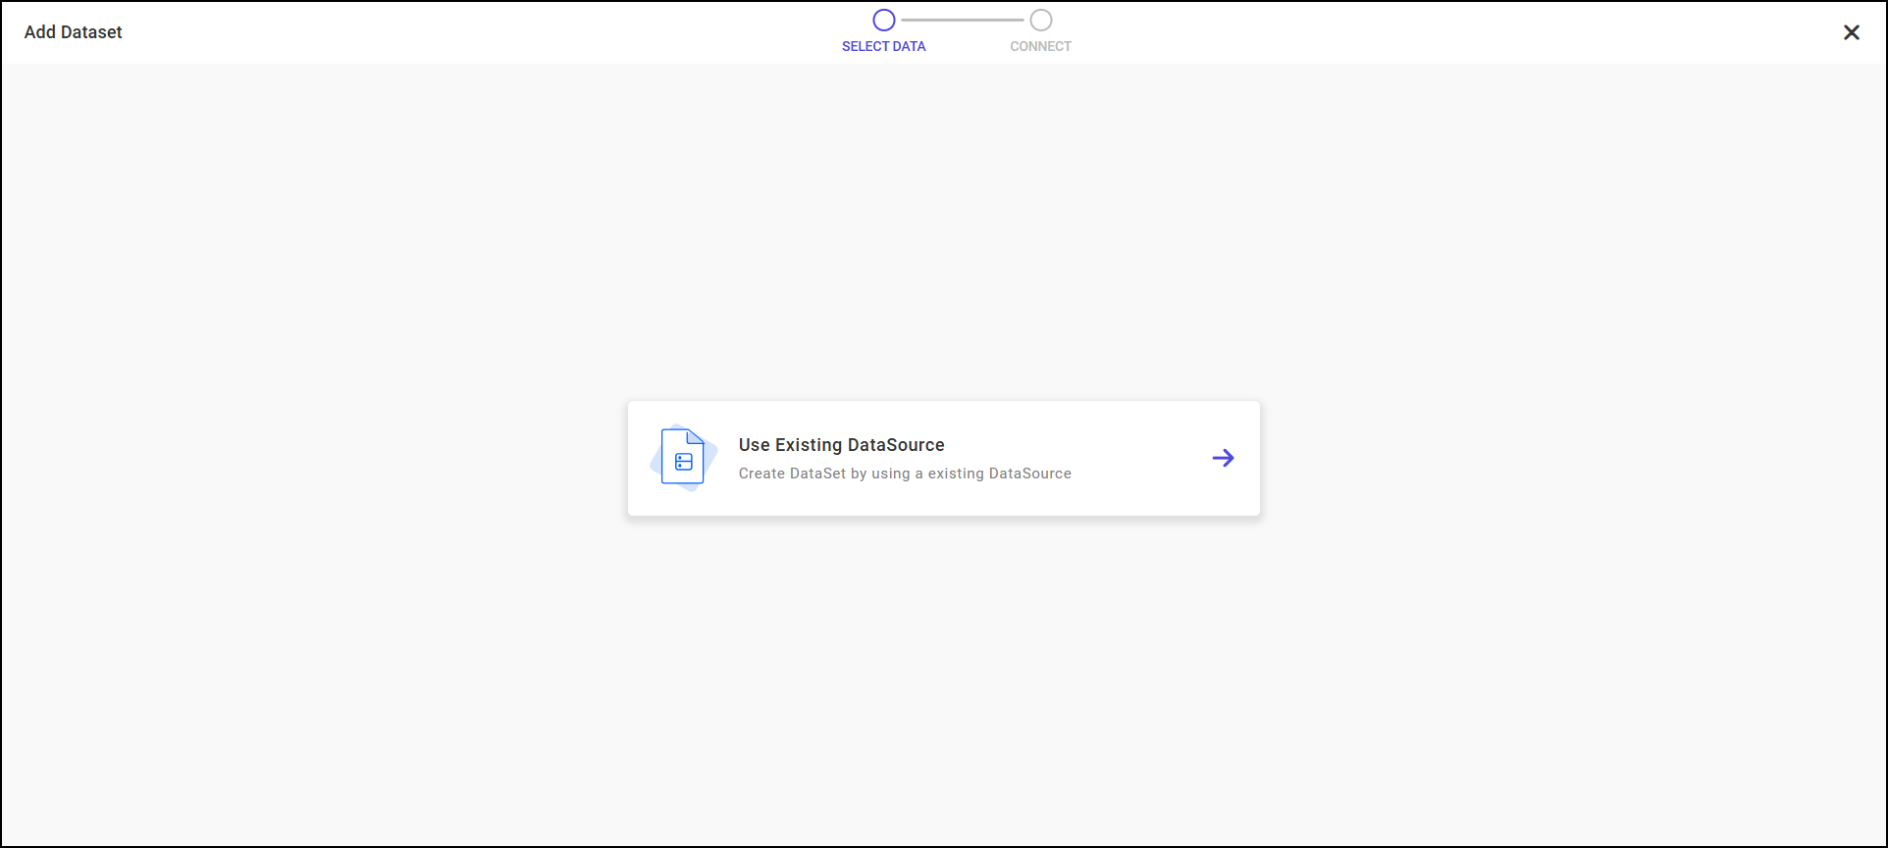
Task: Click the Add Dataset title text
Action: pyautogui.click(x=73, y=32)
